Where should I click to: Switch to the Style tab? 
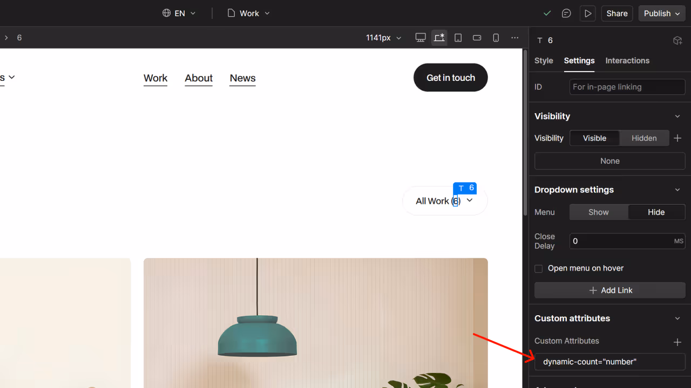point(544,60)
